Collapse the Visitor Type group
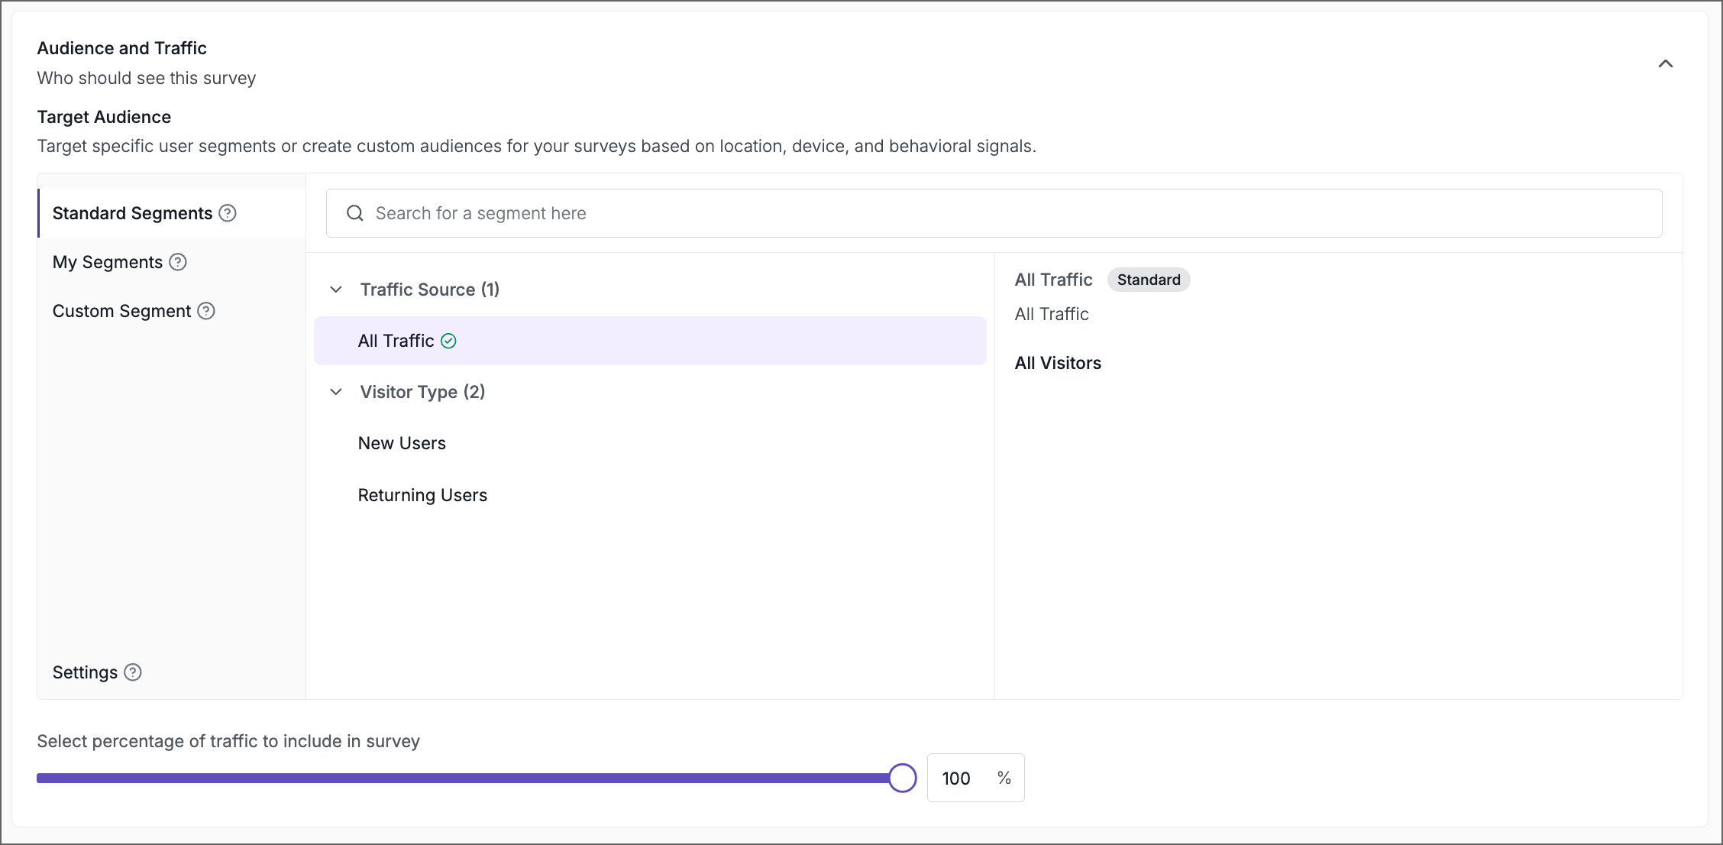The height and width of the screenshot is (845, 1723). [x=336, y=392]
